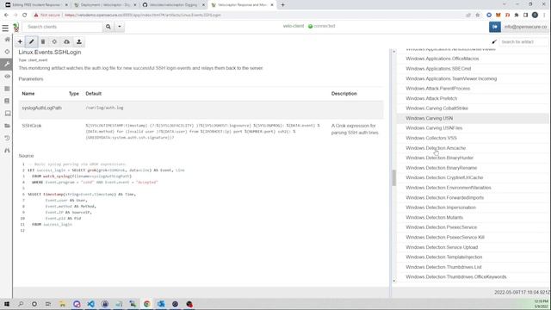
Task: Open the Windows Start menu
Action: (6, 304)
